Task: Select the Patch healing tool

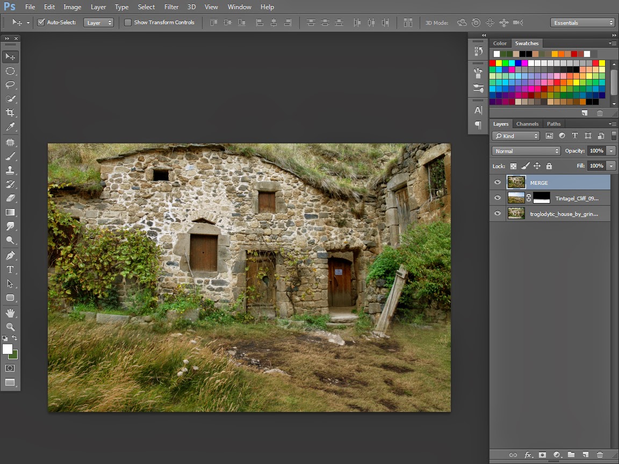Action: (x=10, y=142)
